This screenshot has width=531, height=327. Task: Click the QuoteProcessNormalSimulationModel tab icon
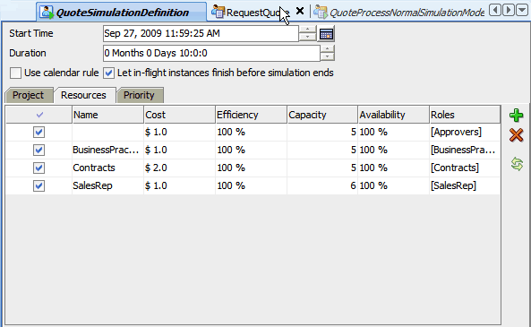pos(321,13)
